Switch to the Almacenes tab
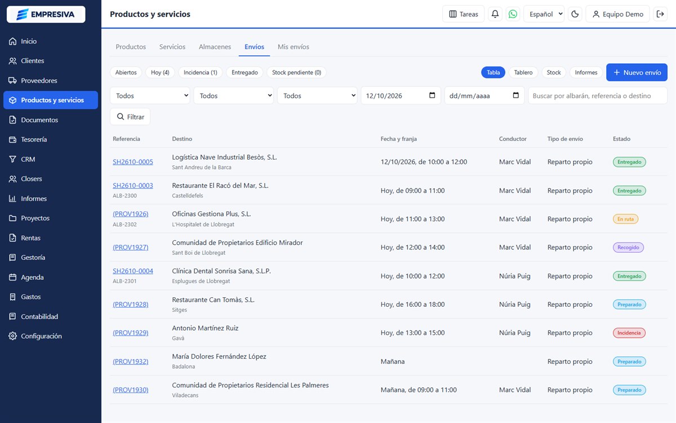 pyautogui.click(x=215, y=47)
